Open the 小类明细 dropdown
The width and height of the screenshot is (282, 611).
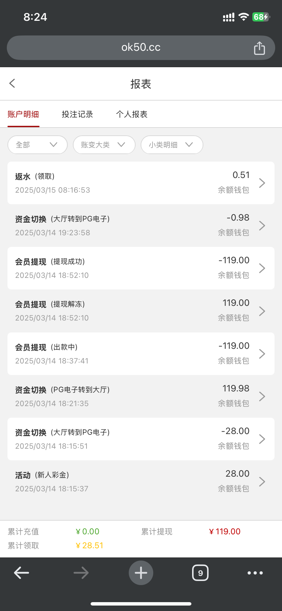[x=172, y=145]
